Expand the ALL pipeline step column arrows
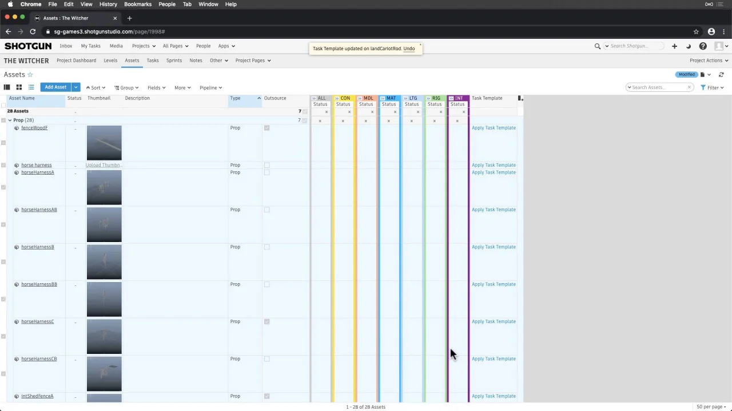 314,98
